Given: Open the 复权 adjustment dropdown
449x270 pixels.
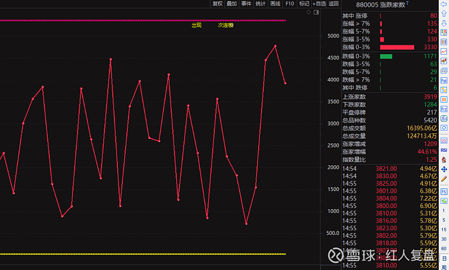Looking at the screenshot, I should click(217, 3).
